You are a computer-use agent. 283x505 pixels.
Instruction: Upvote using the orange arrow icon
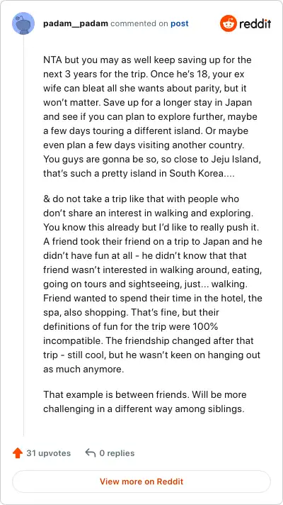pos(18,453)
